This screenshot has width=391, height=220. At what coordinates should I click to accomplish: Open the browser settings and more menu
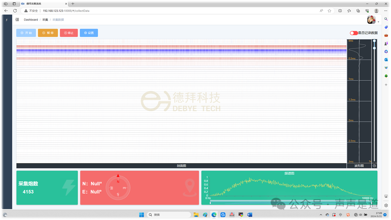[386, 11]
